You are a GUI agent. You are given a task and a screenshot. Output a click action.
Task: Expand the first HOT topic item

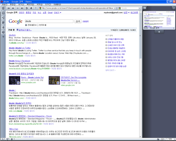pyautogui.click(x=106, y=39)
